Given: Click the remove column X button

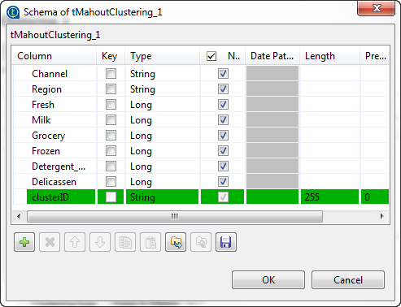Looking at the screenshot, I should [x=50, y=242].
